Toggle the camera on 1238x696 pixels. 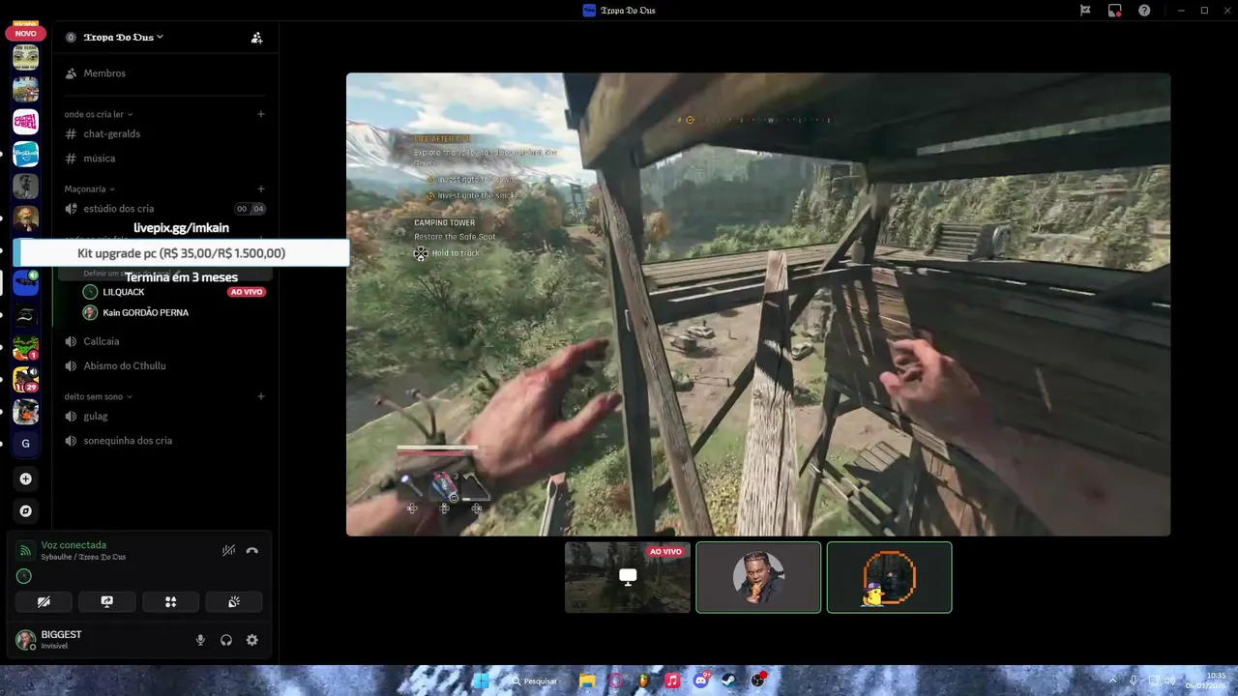coord(44,601)
